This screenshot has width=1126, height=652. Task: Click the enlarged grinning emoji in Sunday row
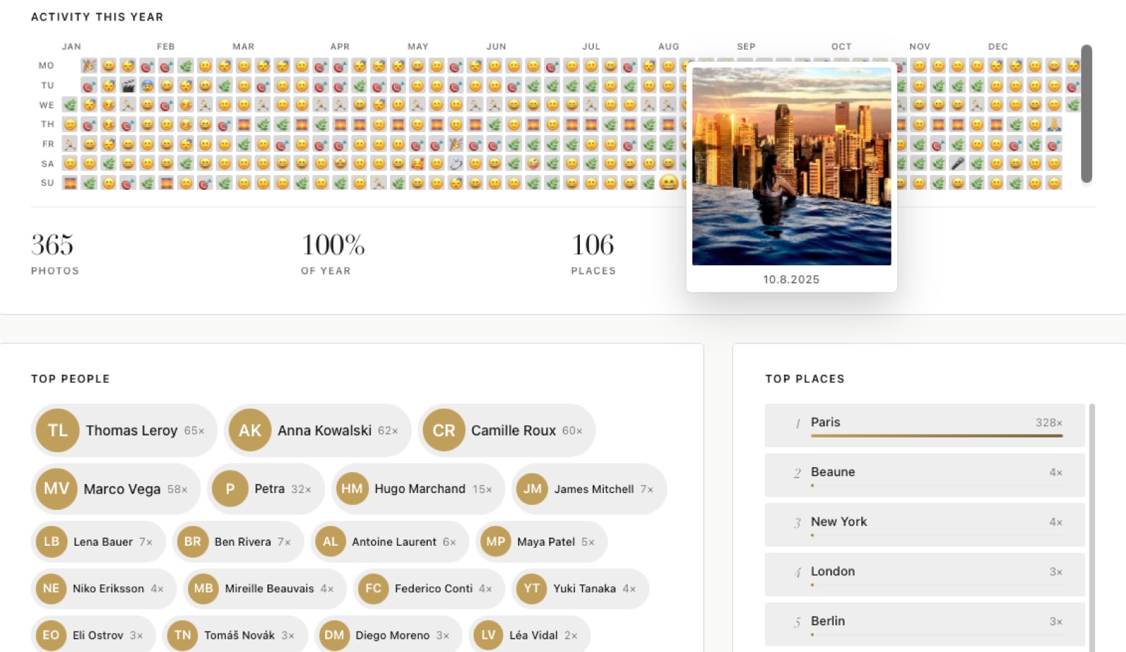click(669, 183)
